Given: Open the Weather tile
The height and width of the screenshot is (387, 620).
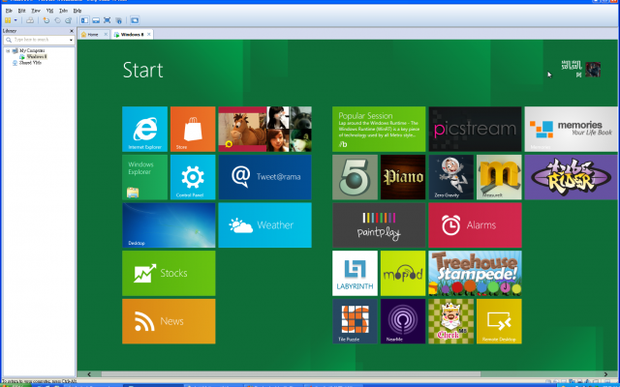Looking at the screenshot, I should [264, 225].
